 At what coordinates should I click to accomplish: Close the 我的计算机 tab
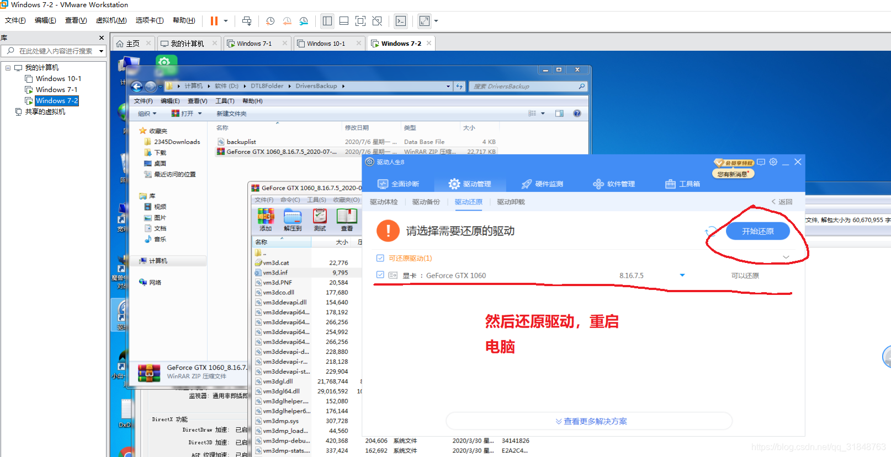tap(215, 43)
